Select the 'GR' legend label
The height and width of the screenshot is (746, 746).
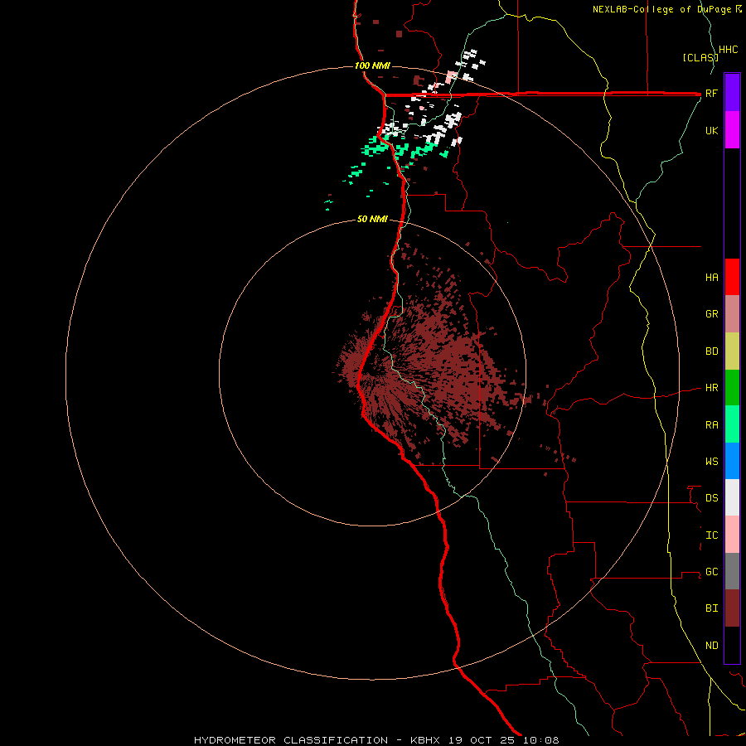tap(711, 314)
